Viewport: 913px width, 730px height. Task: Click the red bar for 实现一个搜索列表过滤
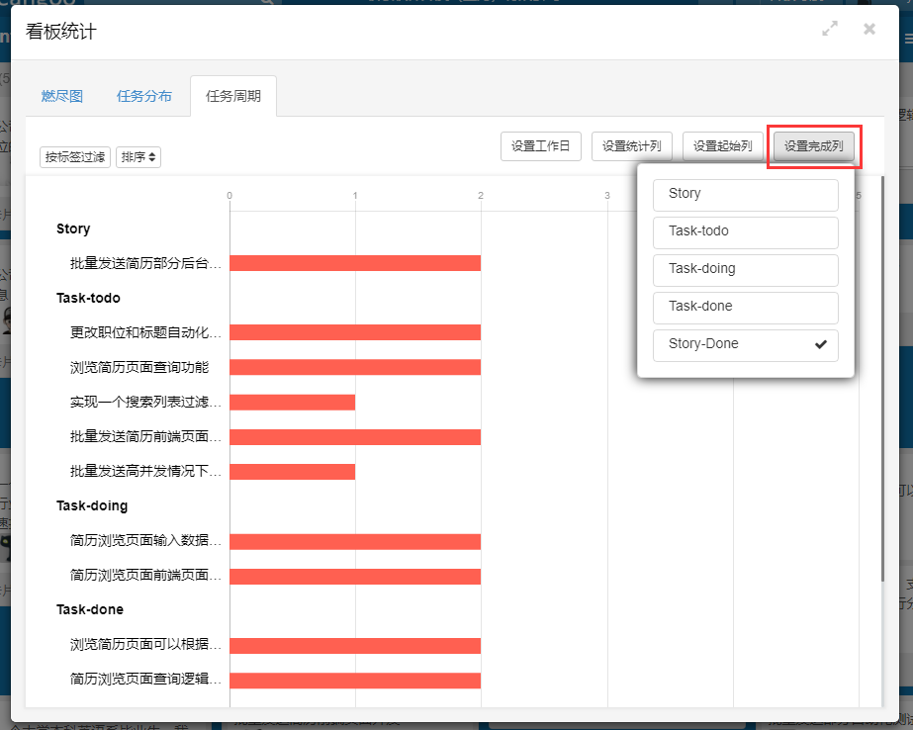[293, 402]
